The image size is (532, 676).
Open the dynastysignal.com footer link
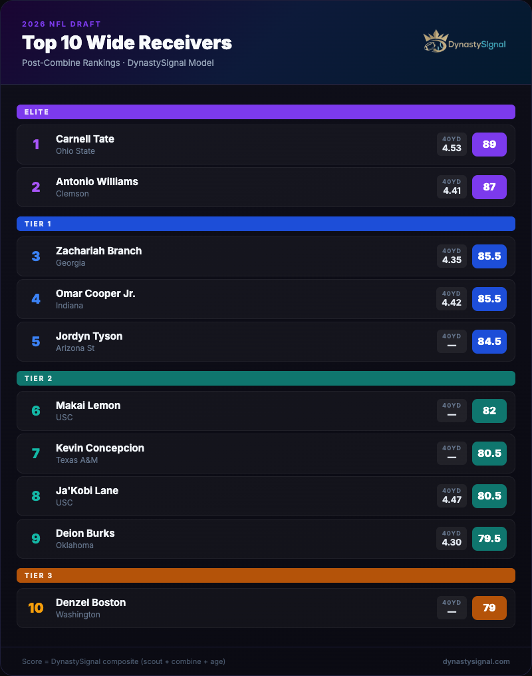(476, 661)
